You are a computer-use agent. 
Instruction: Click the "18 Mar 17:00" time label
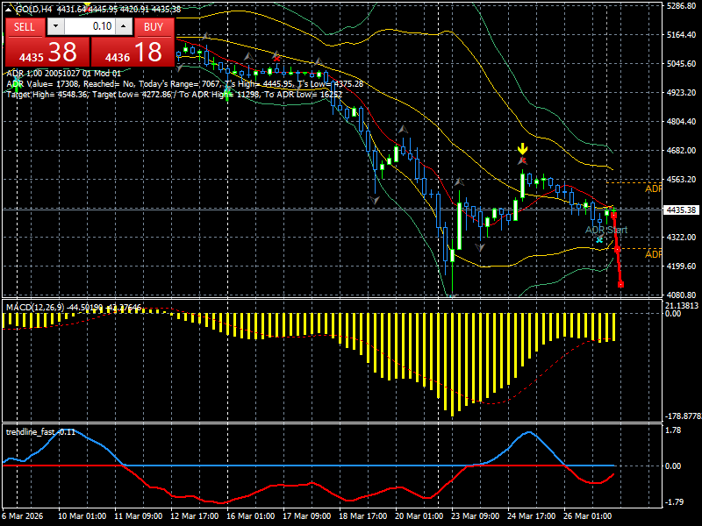363,515
